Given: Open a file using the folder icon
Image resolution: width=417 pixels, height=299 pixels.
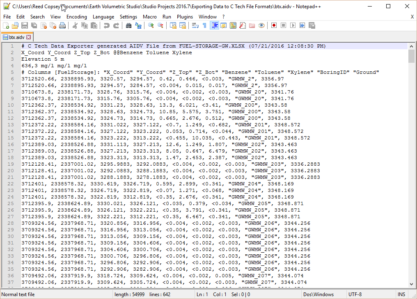Looking at the screenshot, I should [15, 25].
